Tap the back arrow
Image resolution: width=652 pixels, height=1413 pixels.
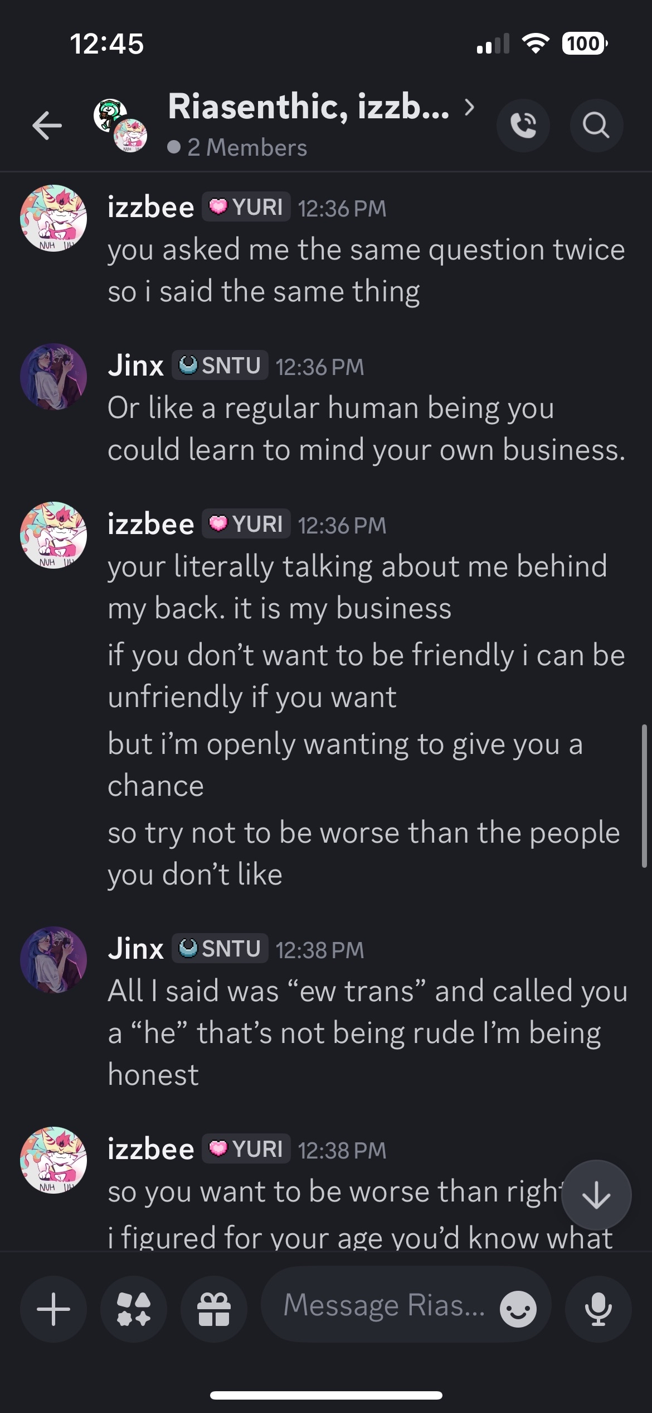click(47, 125)
